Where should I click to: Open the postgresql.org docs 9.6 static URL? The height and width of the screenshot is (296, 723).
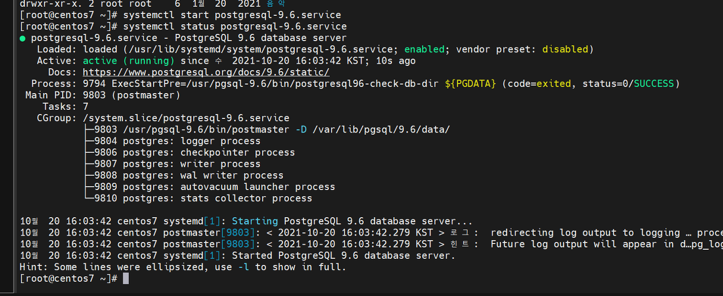[206, 72]
